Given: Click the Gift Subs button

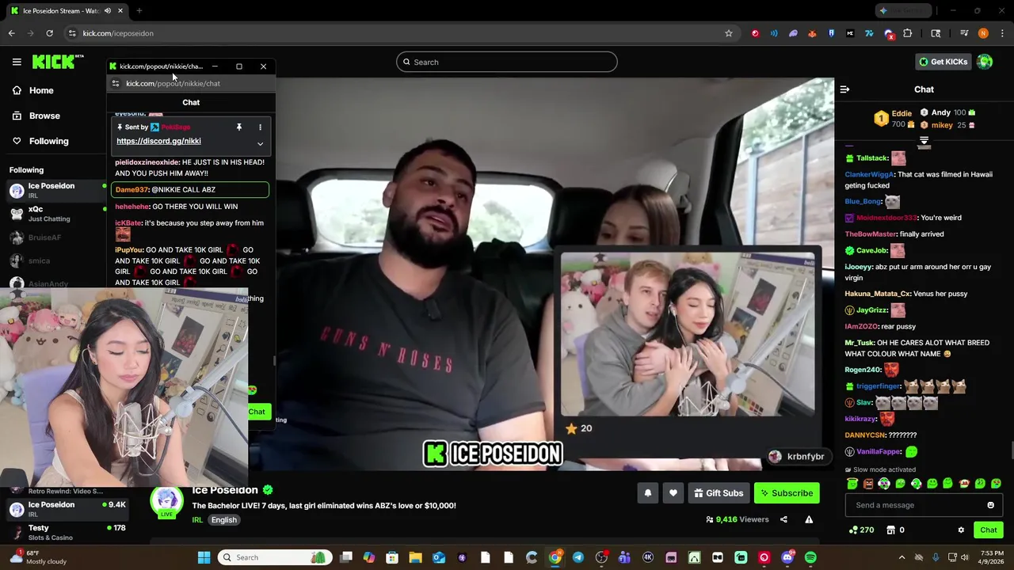Looking at the screenshot, I should [x=719, y=493].
